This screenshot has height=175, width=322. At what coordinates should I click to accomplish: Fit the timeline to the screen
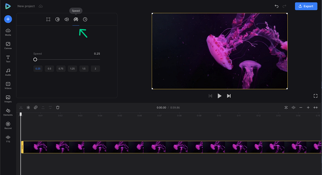[316, 107]
